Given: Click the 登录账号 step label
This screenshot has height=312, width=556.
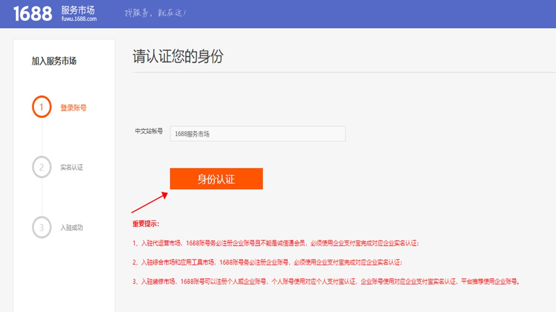Looking at the screenshot, I should coord(73,108).
